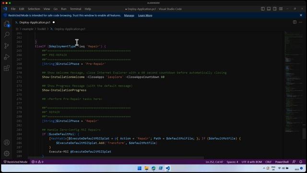The width and height of the screenshot is (307, 173).
Task: Open the View menu
Action: click(x=47, y=9)
